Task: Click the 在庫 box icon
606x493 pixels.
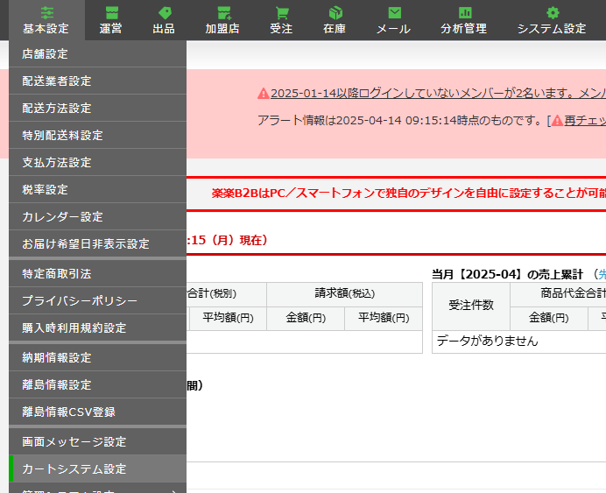Action: click(335, 13)
